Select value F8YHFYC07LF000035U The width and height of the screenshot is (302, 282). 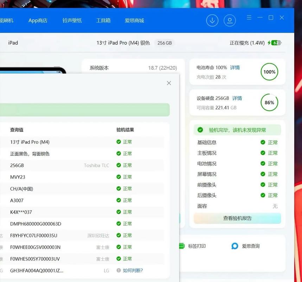tap(34, 235)
